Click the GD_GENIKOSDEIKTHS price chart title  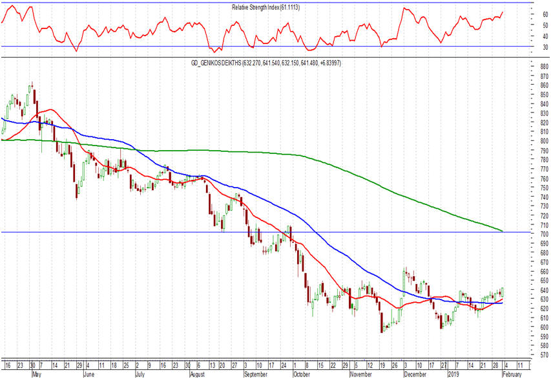pyautogui.click(x=265, y=63)
